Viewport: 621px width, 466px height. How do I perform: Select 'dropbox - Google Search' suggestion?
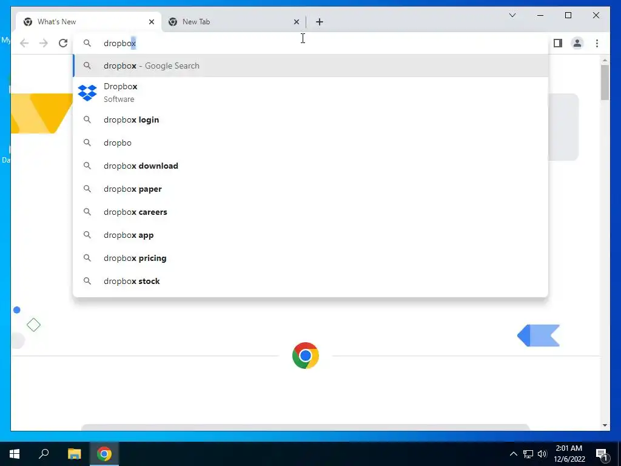(x=310, y=66)
